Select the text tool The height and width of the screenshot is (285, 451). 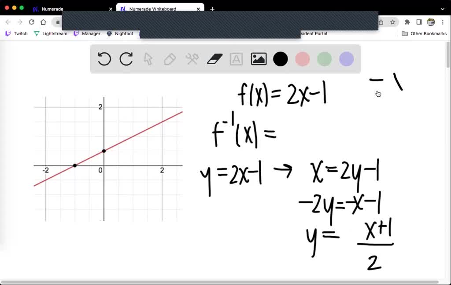point(236,59)
